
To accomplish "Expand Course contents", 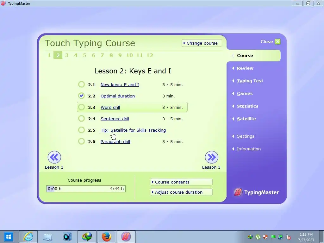I will point(181,182).
